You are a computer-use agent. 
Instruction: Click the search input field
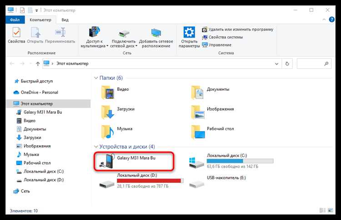[313, 64]
